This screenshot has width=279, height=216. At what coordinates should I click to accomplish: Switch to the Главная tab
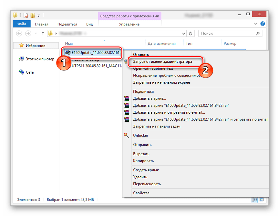point(41,24)
